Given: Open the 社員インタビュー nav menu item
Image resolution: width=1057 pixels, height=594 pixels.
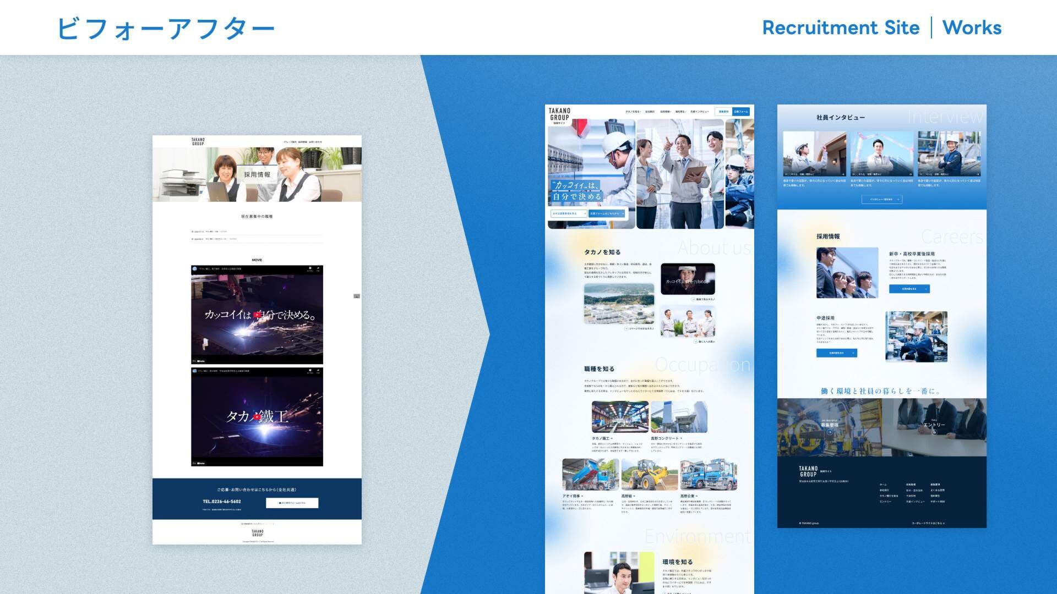Looking at the screenshot, I should click(700, 112).
